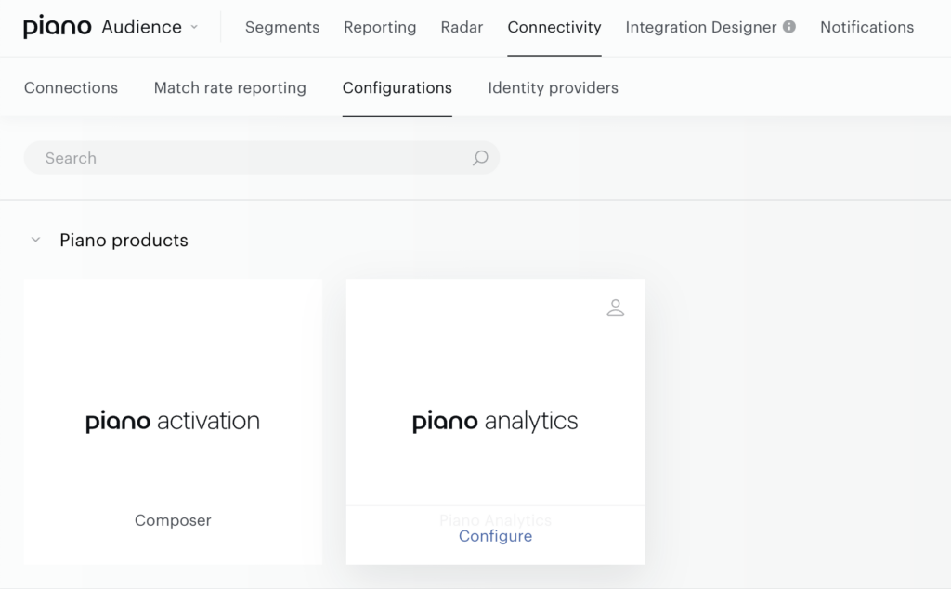Viewport: 951px width, 589px height.
Task: Click the Integration Designer info icon
Action: (789, 27)
